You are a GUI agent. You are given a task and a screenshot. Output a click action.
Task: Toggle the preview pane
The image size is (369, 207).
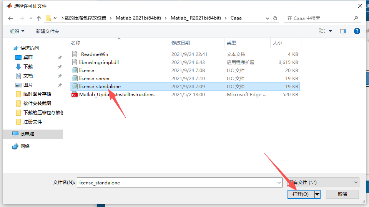343,31
